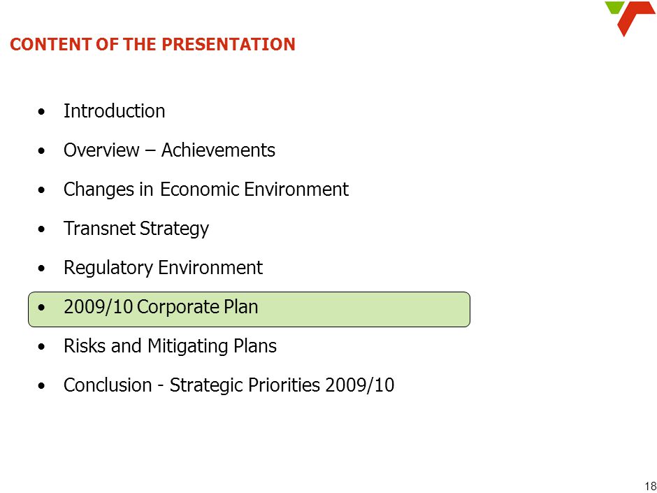The height and width of the screenshot is (493, 657).
Task: Click the bullet dot beside Conclusion line
Action: (41, 386)
